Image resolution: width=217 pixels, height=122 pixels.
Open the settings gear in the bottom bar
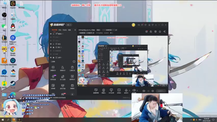[x=153, y=91]
